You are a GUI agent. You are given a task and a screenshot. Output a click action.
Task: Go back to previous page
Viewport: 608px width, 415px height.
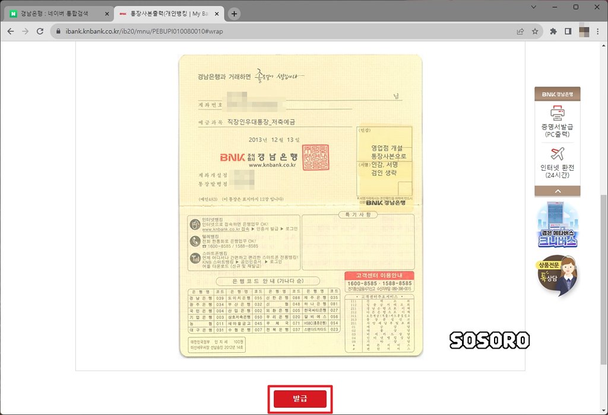(x=11, y=31)
